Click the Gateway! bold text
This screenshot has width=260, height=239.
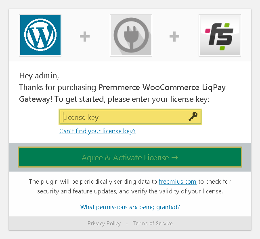pyautogui.click(x=36, y=99)
